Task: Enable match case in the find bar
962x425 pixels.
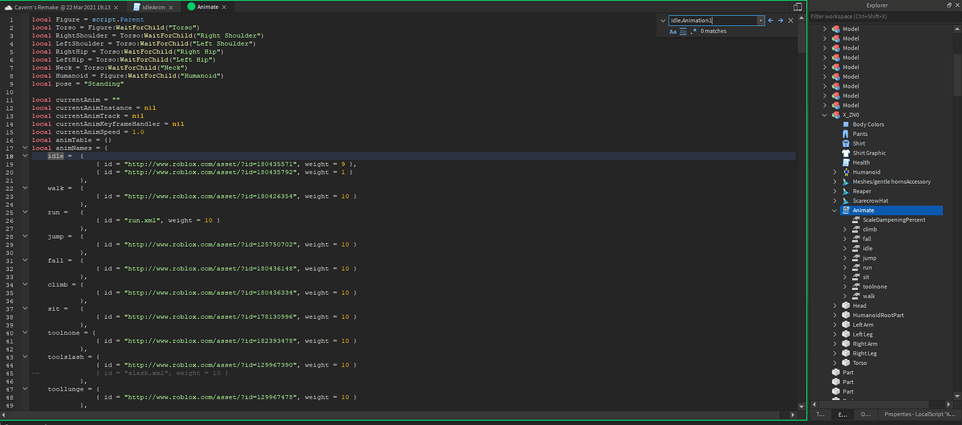Action: pos(673,31)
